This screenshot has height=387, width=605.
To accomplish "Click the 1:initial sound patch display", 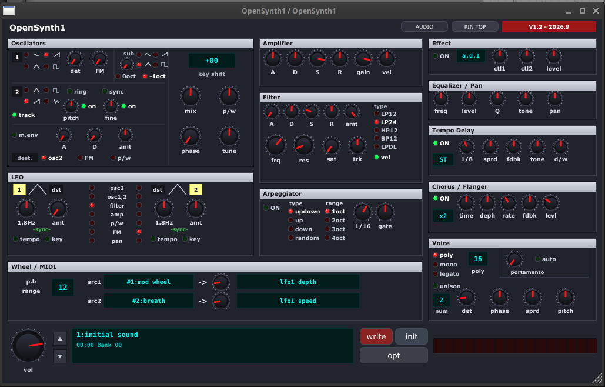I will (x=213, y=346).
